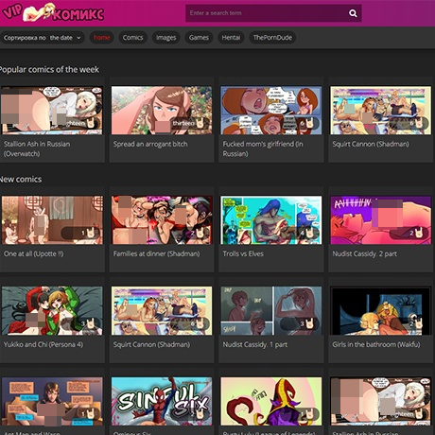Click the 'New comics' section heading
Image resolution: width=435 pixels, height=435 pixels.
click(21, 179)
